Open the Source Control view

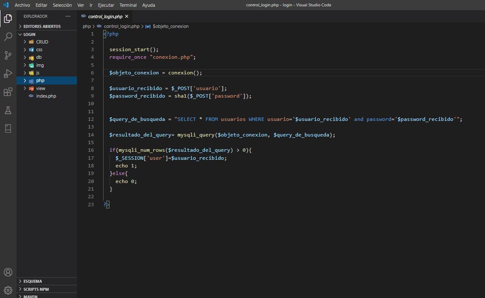pyautogui.click(x=8, y=55)
